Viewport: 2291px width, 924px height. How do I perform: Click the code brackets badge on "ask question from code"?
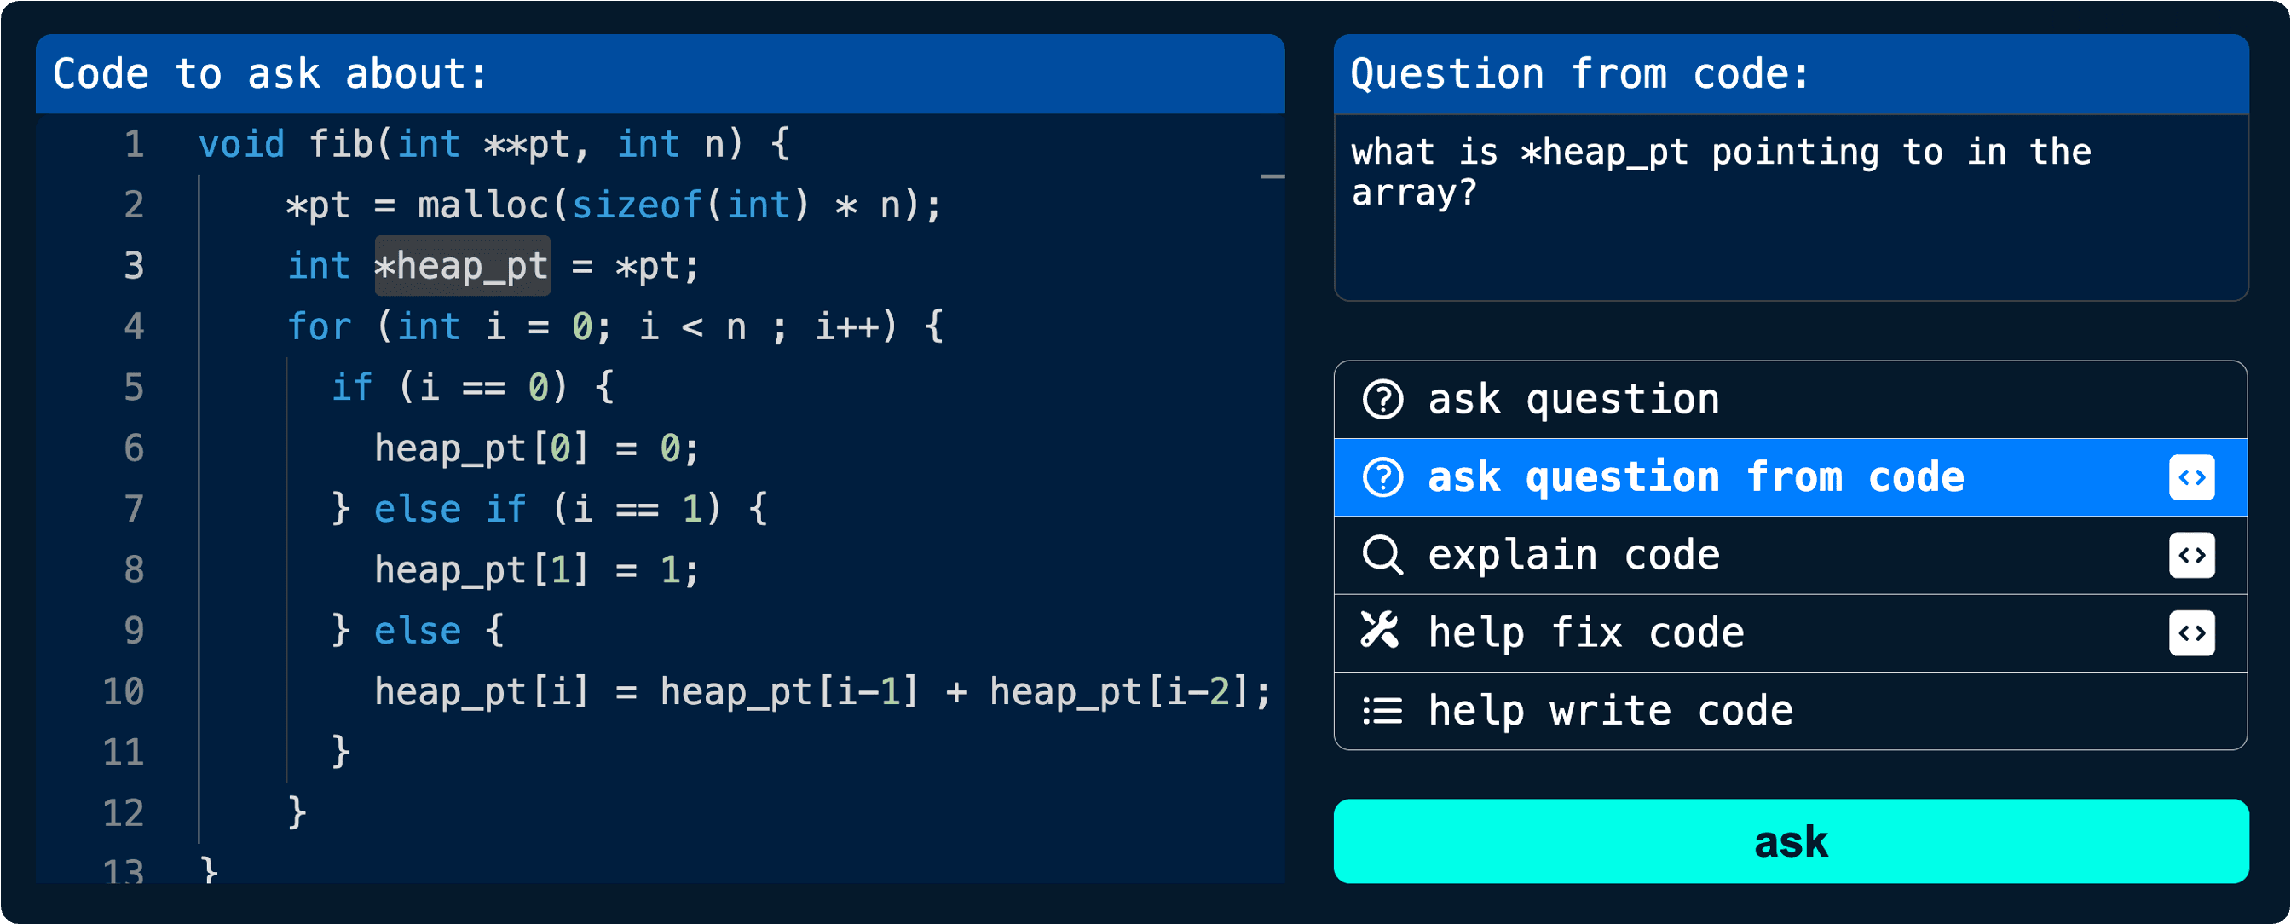pos(2192,476)
